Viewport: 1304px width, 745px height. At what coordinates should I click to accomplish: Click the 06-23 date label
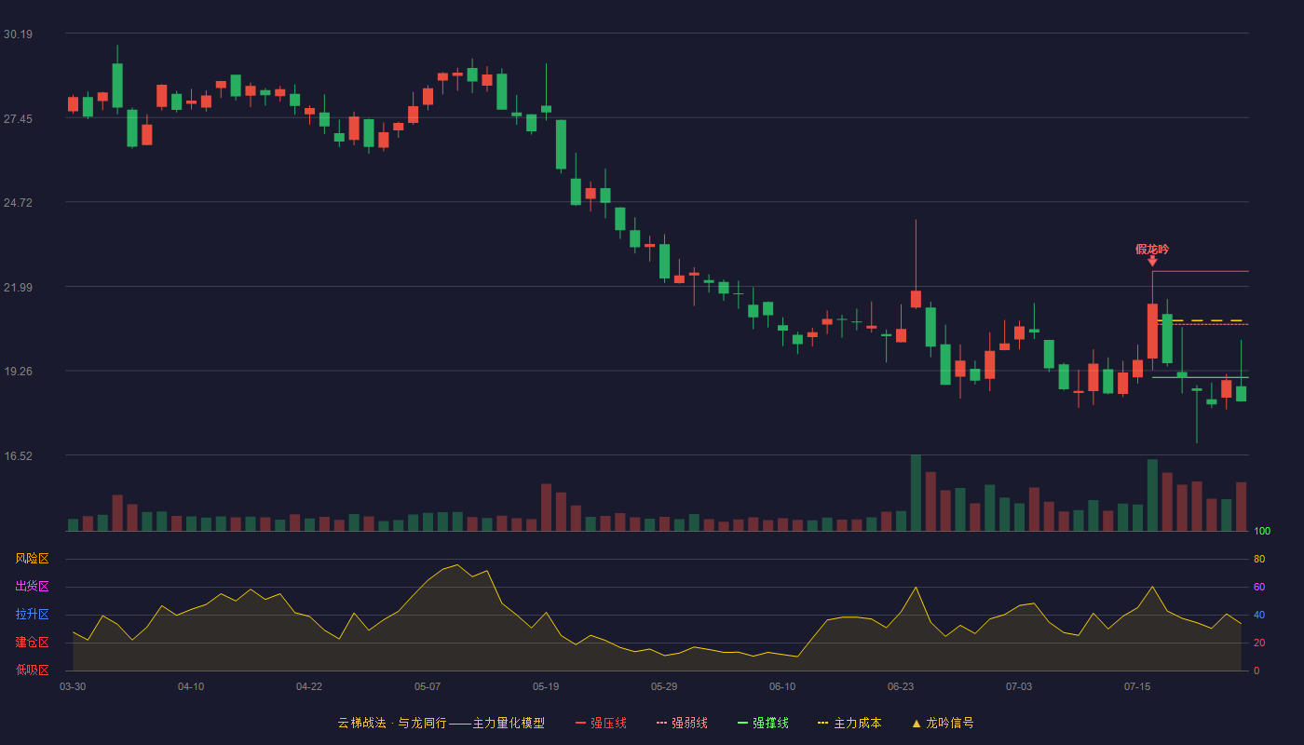point(901,686)
